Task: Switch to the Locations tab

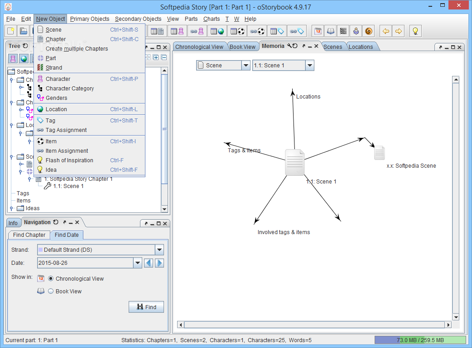Action: (361, 47)
